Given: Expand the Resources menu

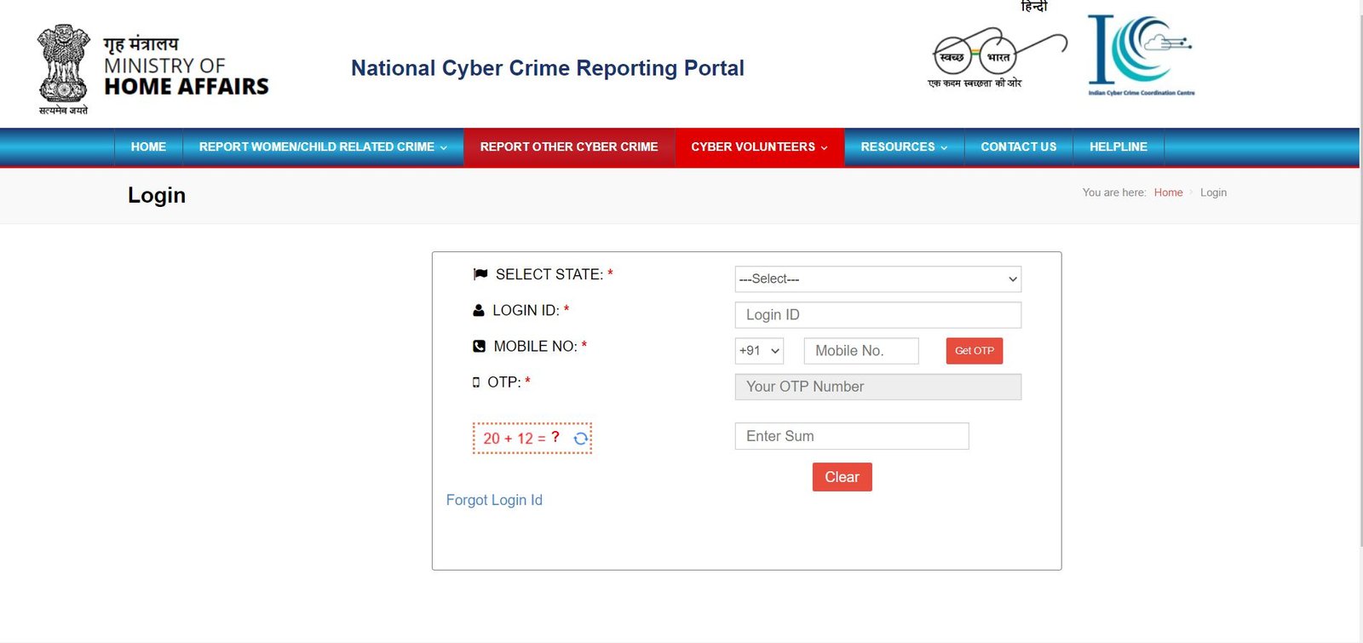Looking at the screenshot, I should click(x=904, y=147).
